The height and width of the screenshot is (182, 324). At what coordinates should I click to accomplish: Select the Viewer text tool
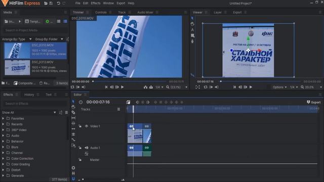pyautogui.click(x=192, y=30)
